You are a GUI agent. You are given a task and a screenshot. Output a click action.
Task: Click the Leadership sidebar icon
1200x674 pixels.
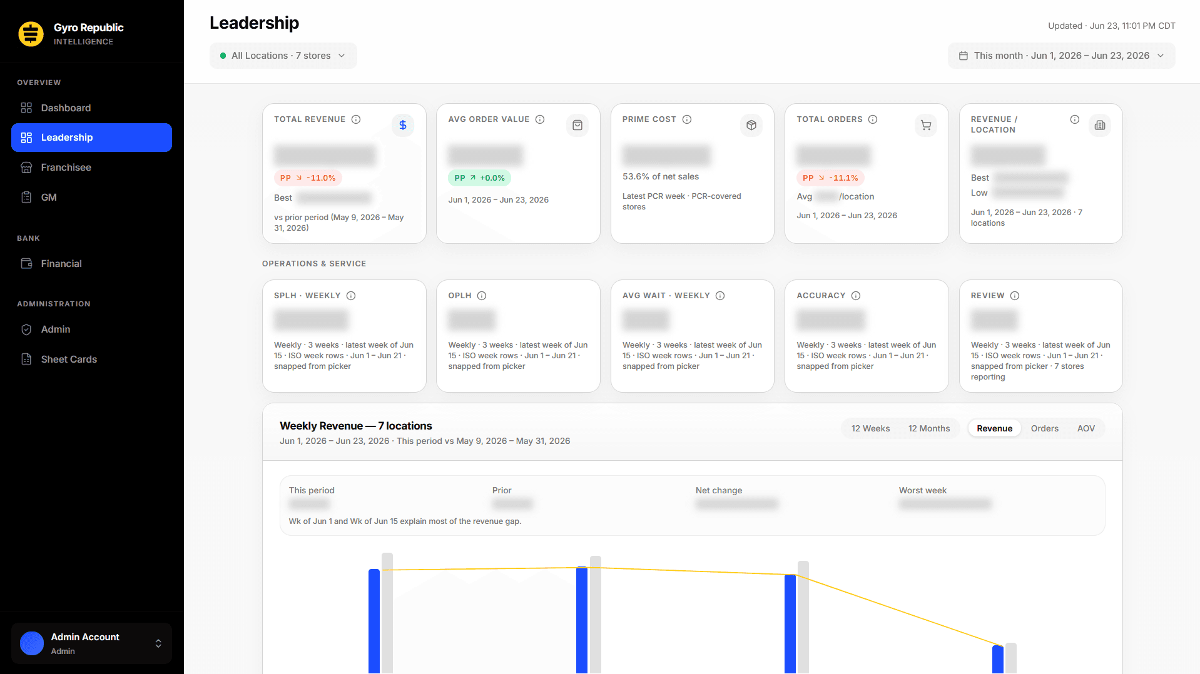coord(26,138)
